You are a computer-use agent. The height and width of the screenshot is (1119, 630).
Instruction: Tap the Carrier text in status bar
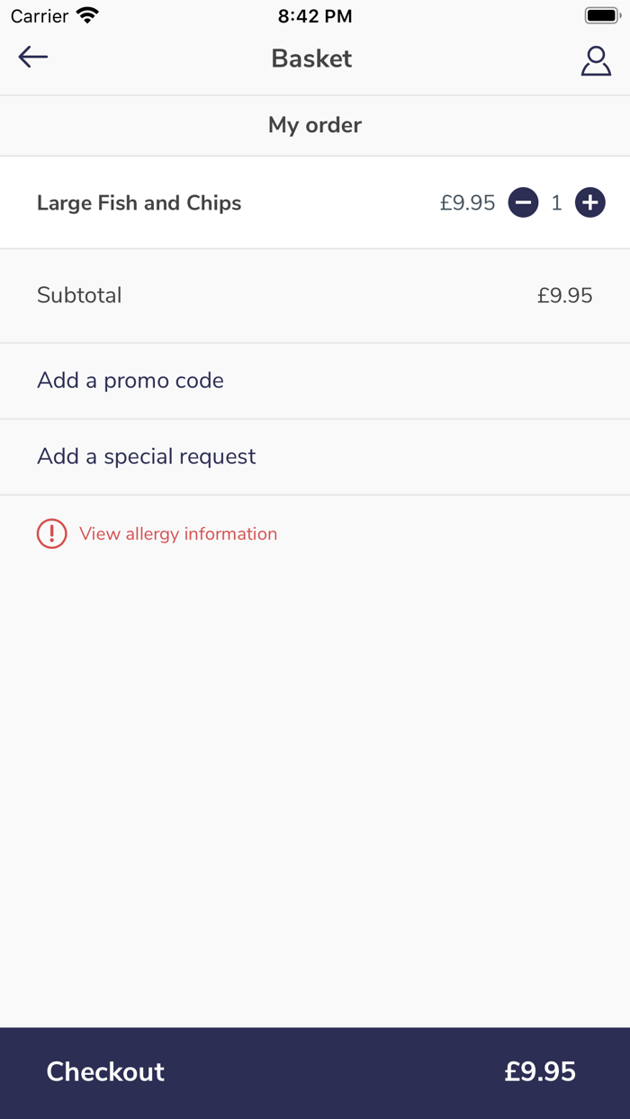[x=40, y=15]
